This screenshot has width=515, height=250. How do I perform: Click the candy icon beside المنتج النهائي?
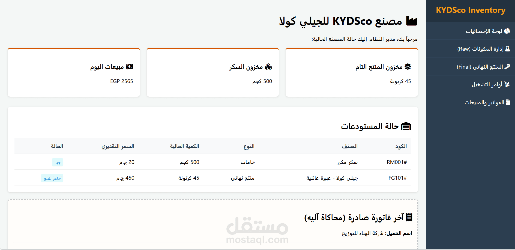(x=507, y=67)
